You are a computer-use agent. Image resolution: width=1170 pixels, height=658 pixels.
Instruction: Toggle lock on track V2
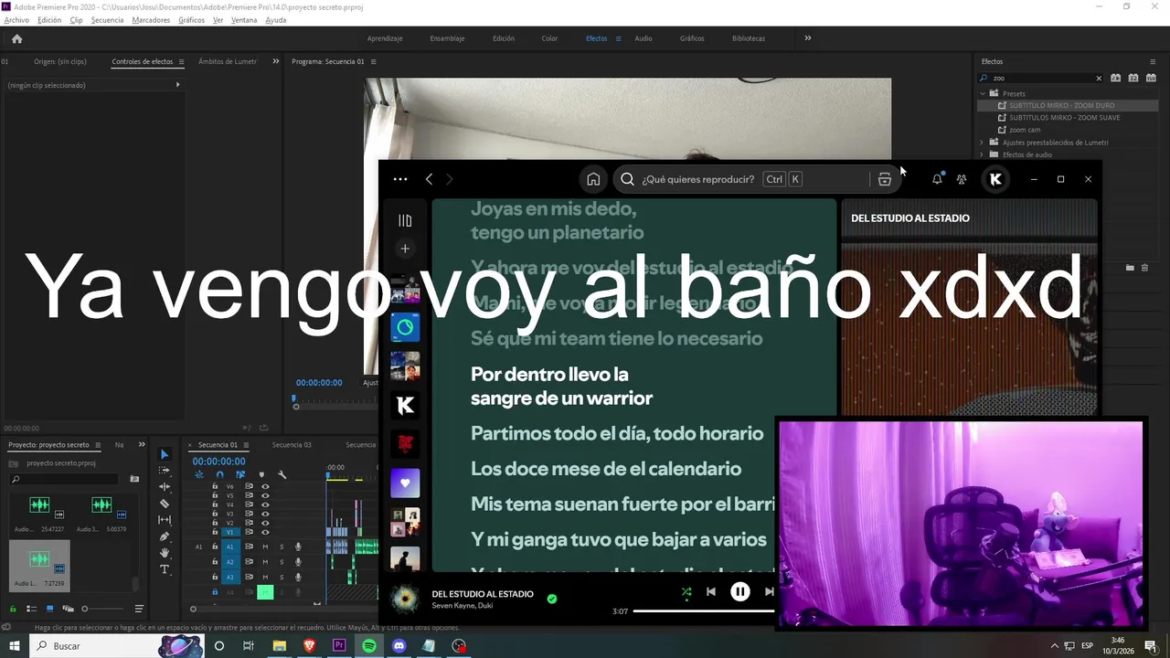point(215,523)
